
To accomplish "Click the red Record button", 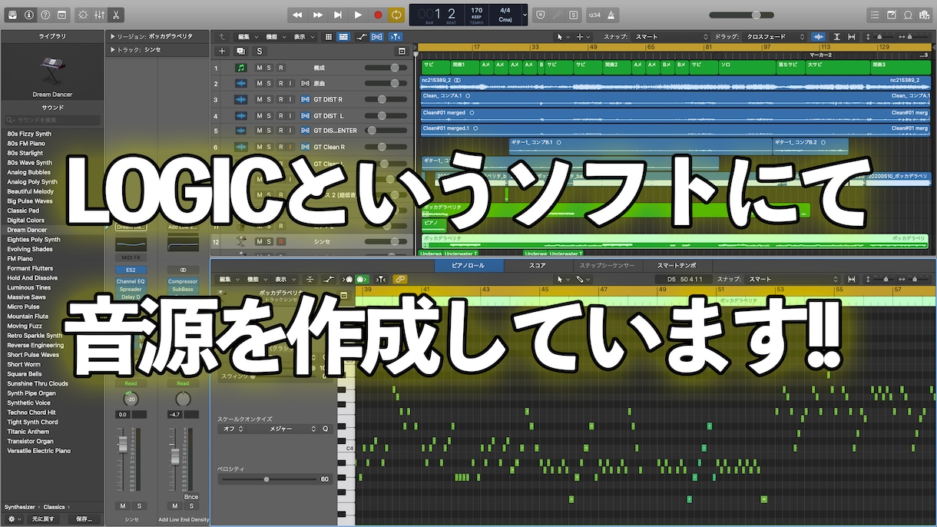I will click(x=378, y=15).
